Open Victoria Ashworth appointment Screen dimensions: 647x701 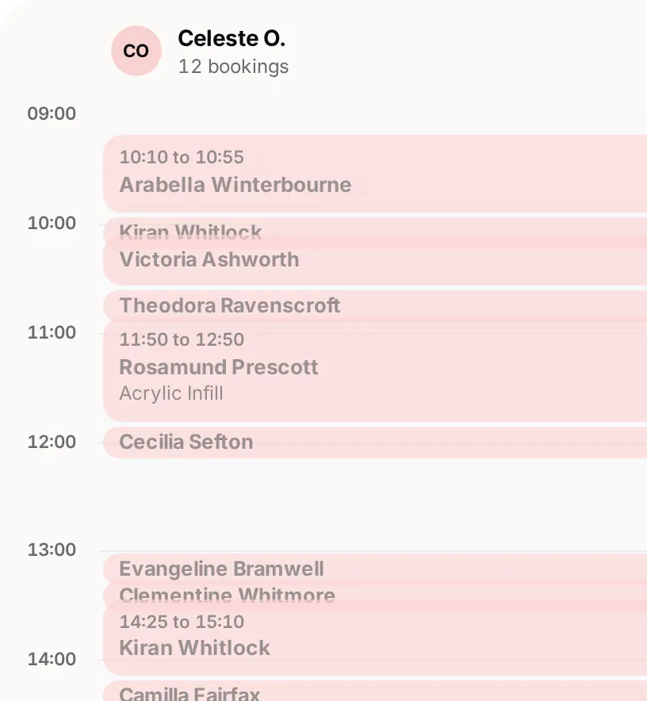point(375,260)
